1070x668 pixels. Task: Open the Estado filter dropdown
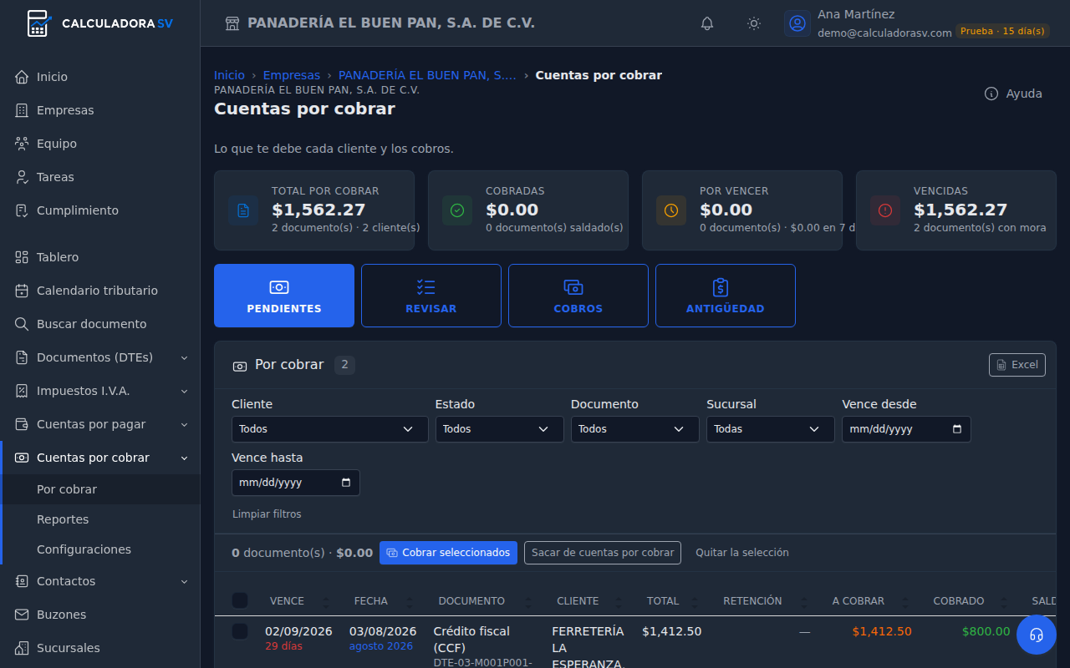tap(500, 429)
